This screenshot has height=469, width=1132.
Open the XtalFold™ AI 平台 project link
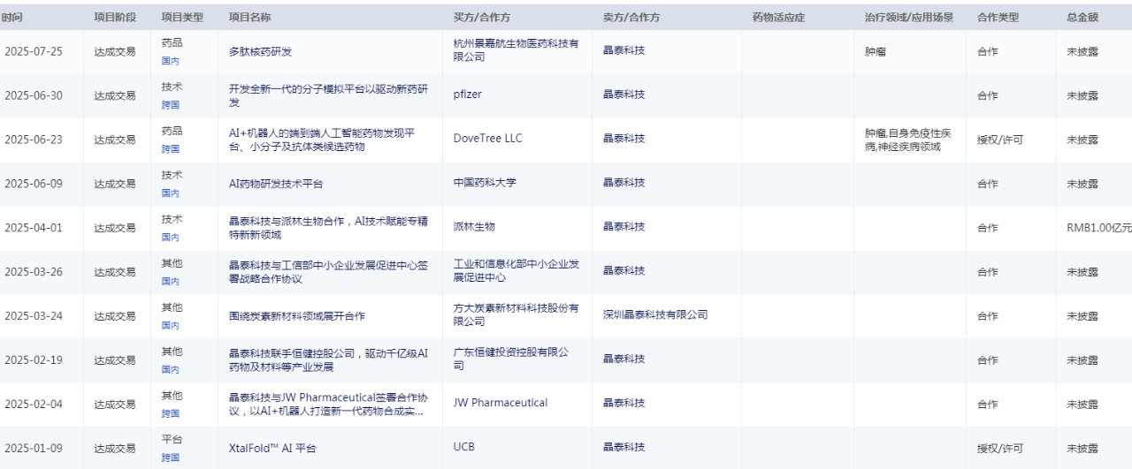[272, 449]
